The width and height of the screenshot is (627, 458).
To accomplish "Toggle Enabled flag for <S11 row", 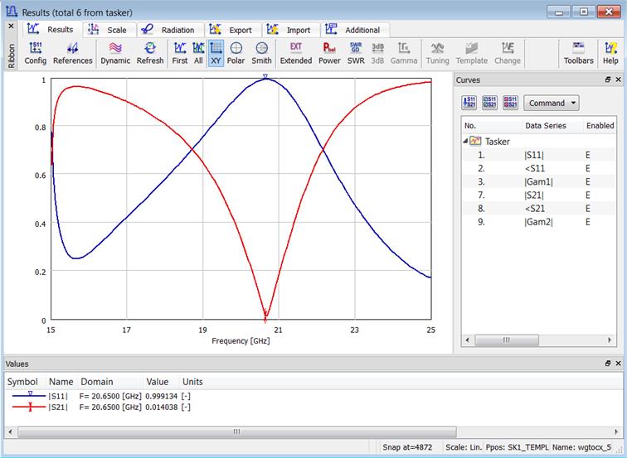I will tap(588, 168).
